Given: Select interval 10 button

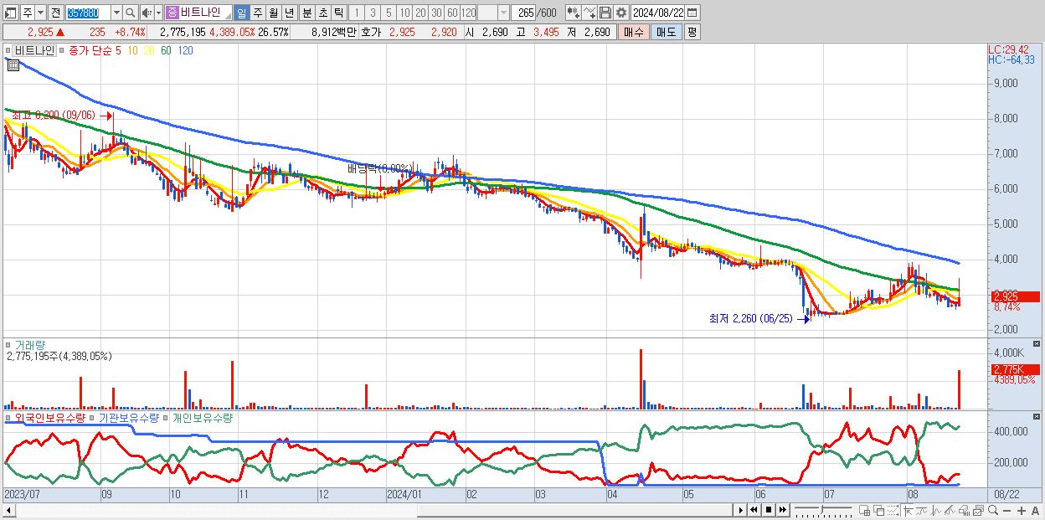Looking at the screenshot, I should coord(404,13).
